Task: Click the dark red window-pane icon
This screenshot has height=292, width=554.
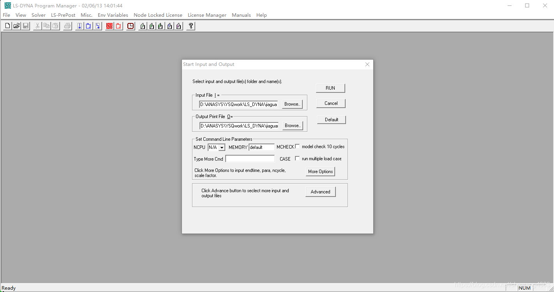Action: pyautogui.click(x=131, y=26)
